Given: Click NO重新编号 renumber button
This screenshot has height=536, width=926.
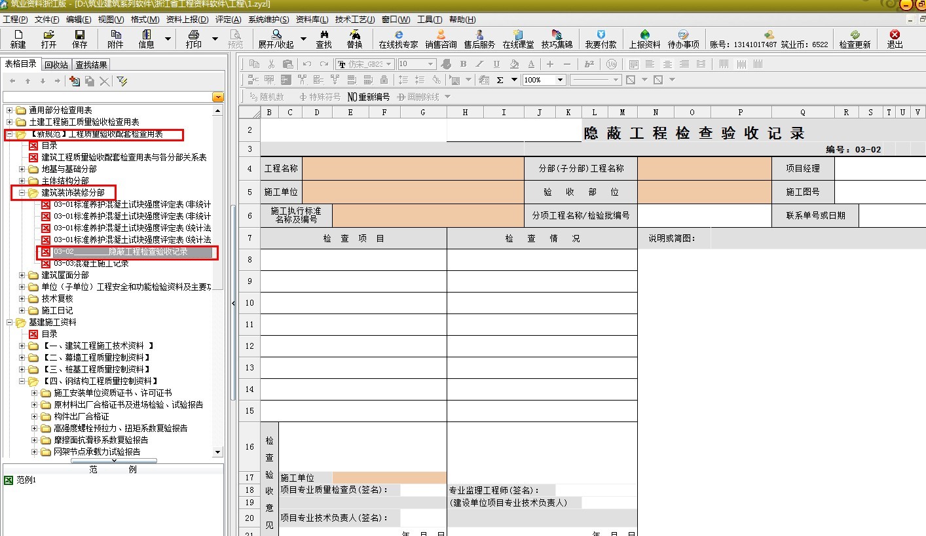Looking at the screenshot, I should coord(368,97).
